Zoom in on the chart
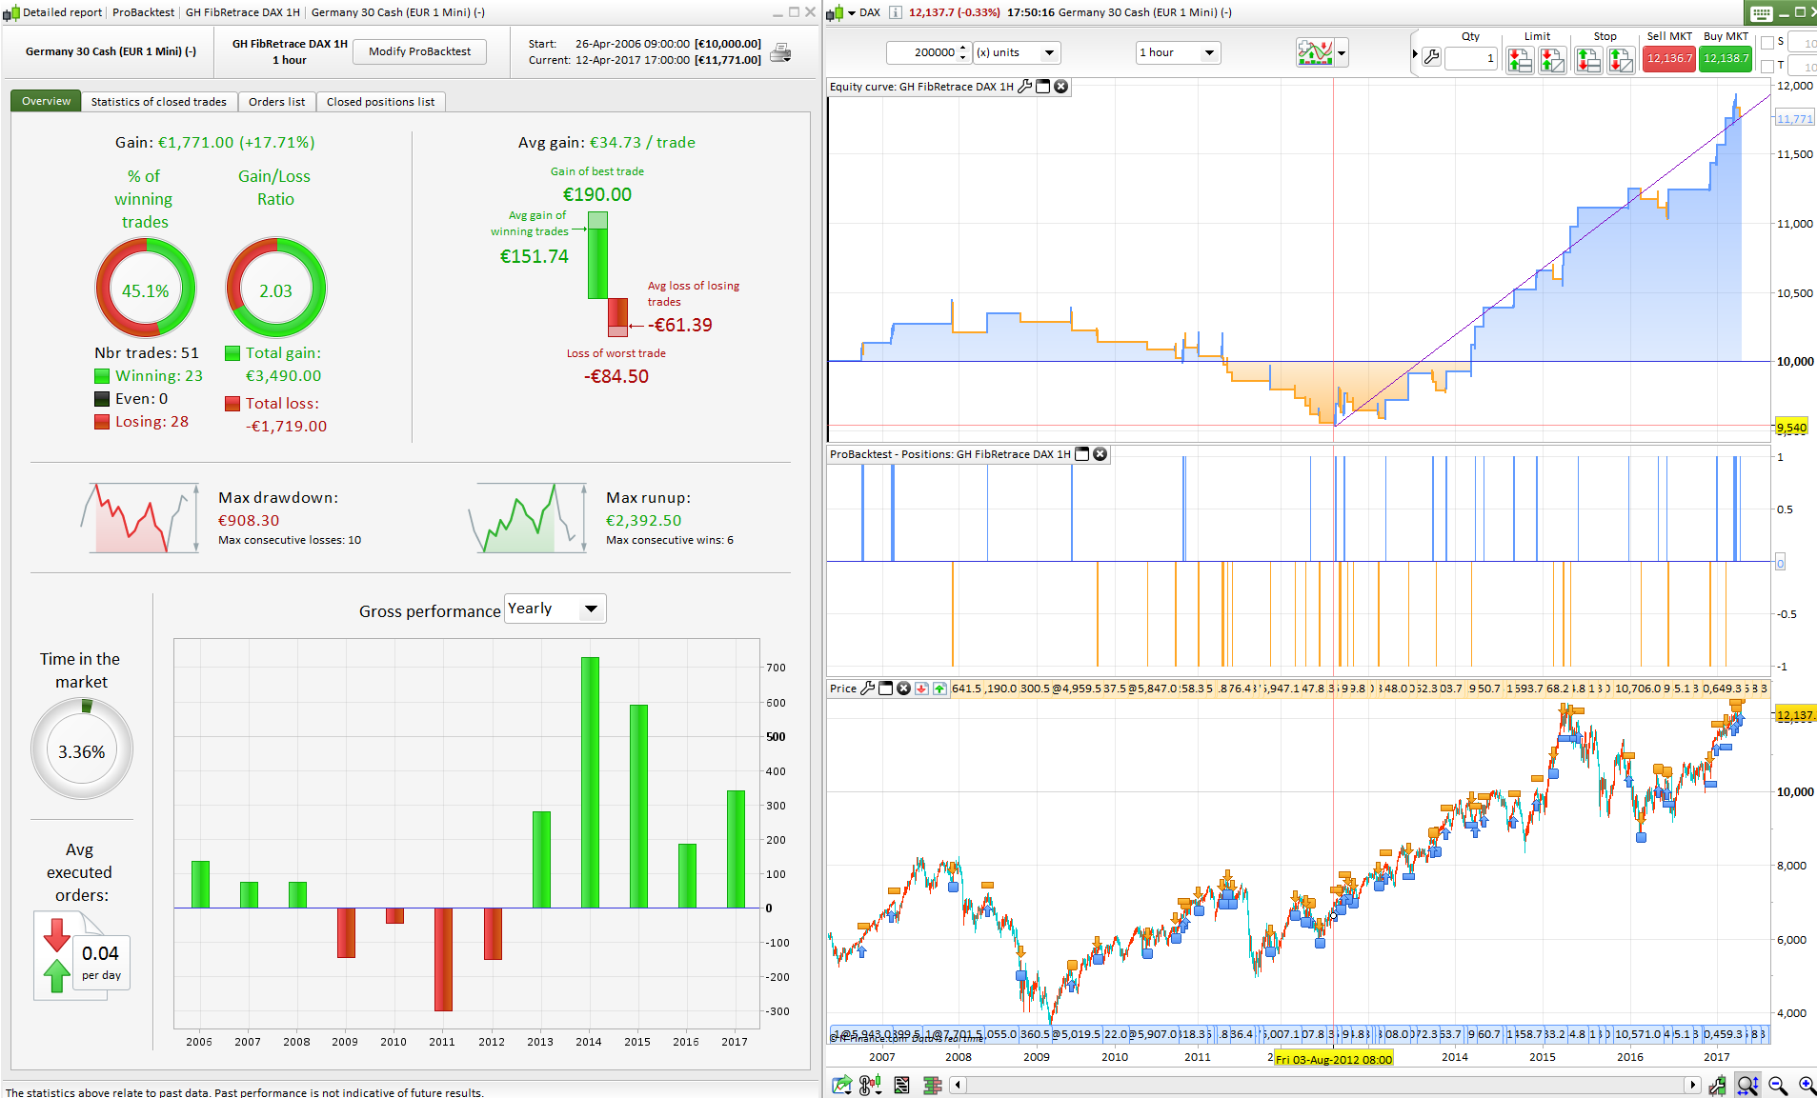This screenshot has height=1098, width=1817. click(x=1807, y=1085)
